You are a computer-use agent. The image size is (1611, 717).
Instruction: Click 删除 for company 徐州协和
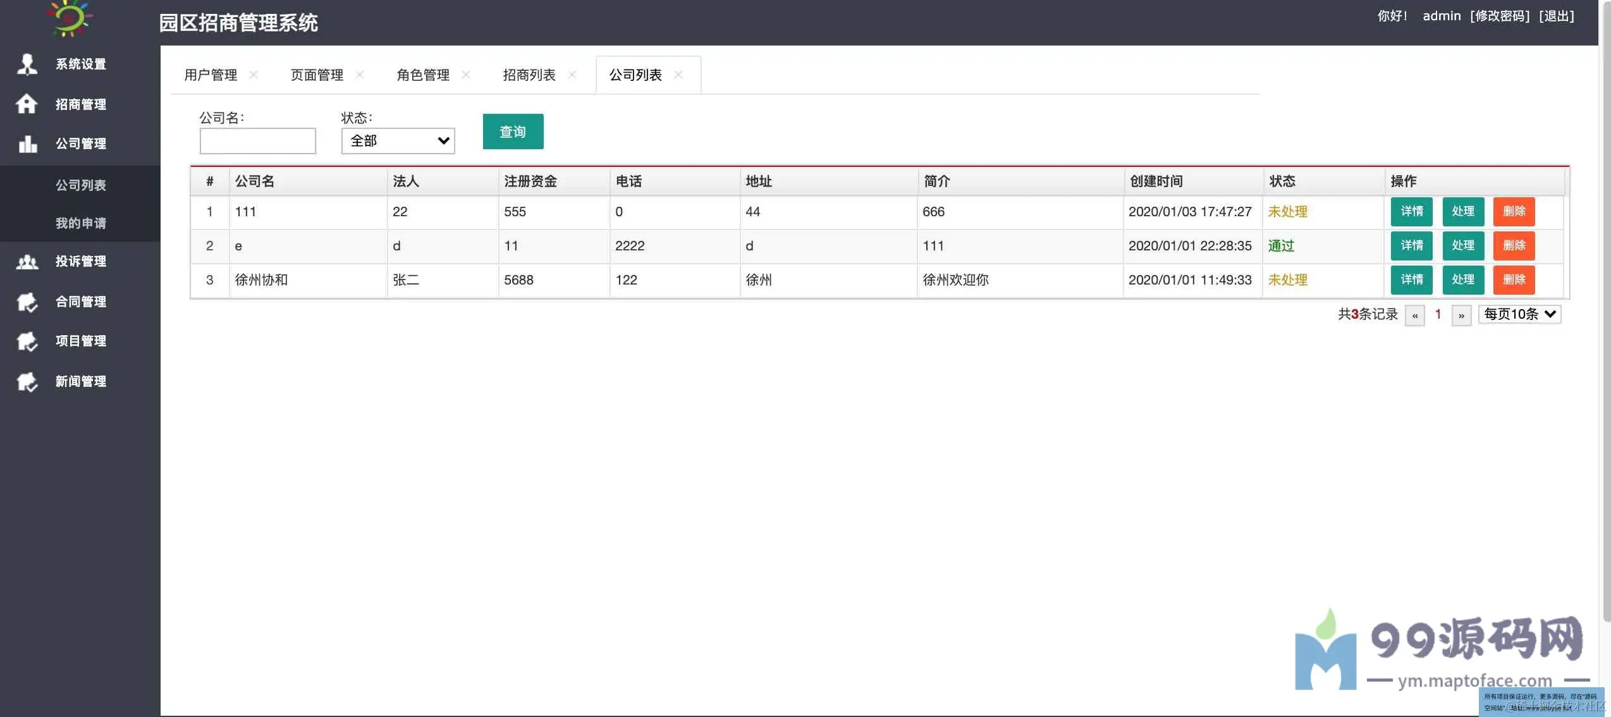click(x=1514, y=279)
